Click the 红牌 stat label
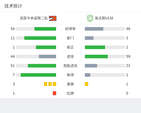Viewport: 141px width, 113px height. coord(70,93)
